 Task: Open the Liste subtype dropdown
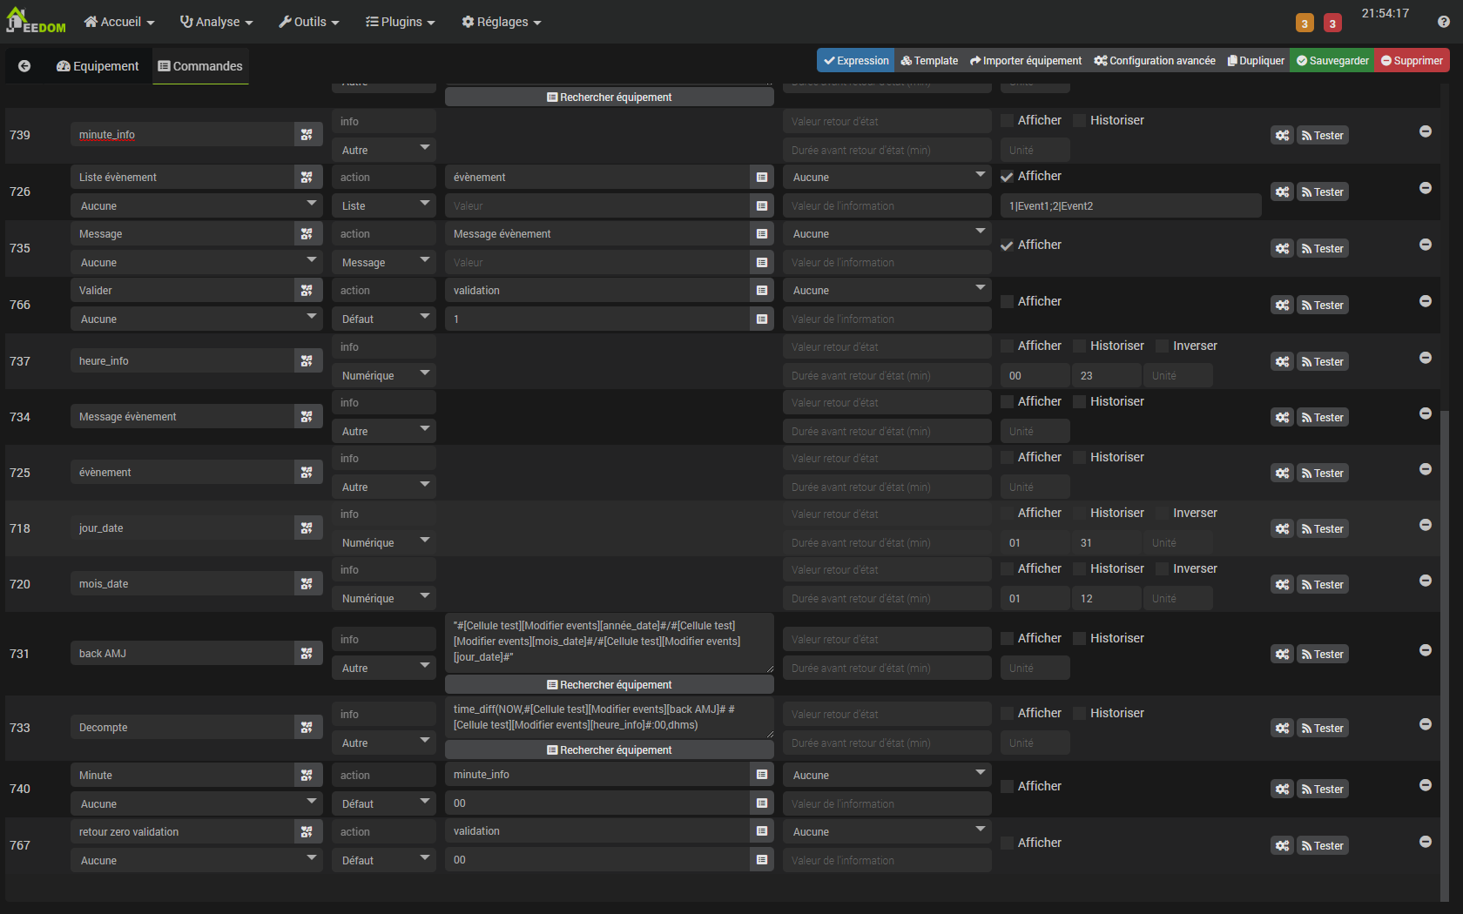(383, 206)
